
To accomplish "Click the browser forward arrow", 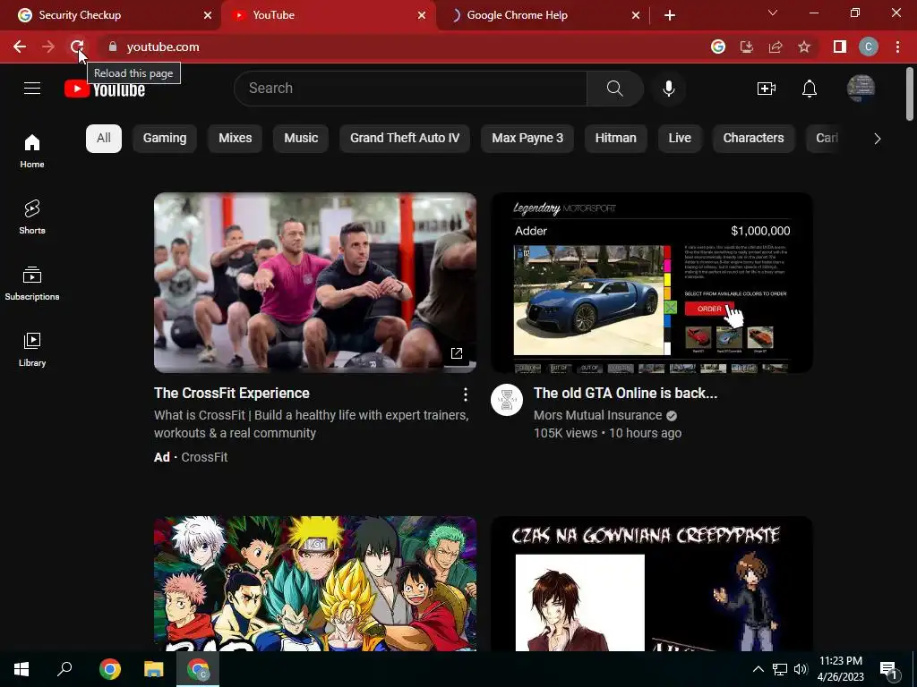I will pyautogui.click(x=48, y=47).
